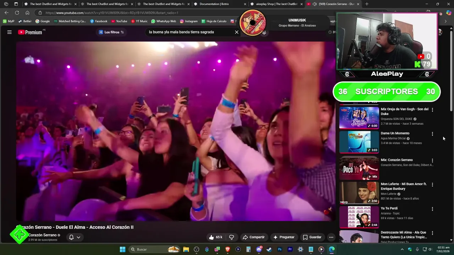Open options for Destrozaste Mi Alma video
The image size is (454, 255).
click(432, 233)
